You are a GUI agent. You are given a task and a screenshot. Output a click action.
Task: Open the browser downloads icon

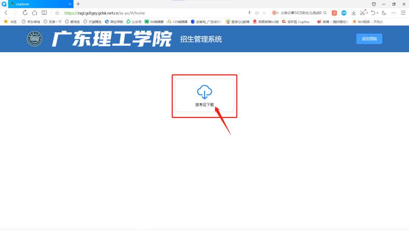(x=353, y=13)
